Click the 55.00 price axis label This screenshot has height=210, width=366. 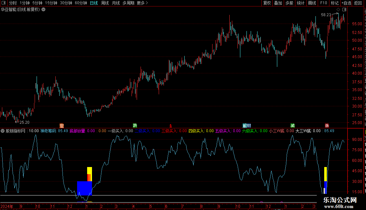[x=357, y=24]
